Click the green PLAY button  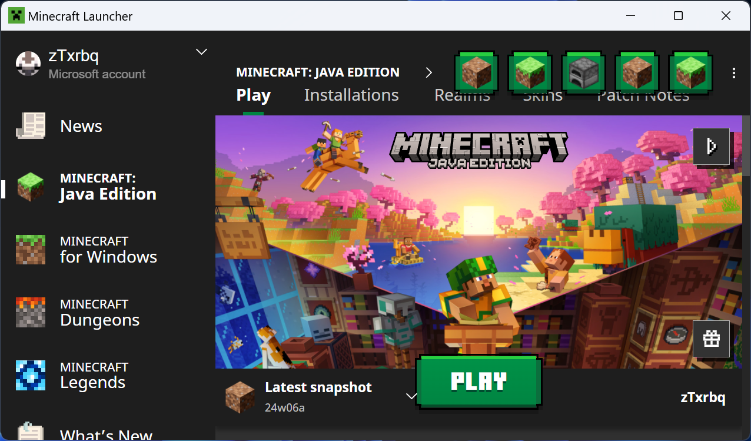click(x=478, y=382)
